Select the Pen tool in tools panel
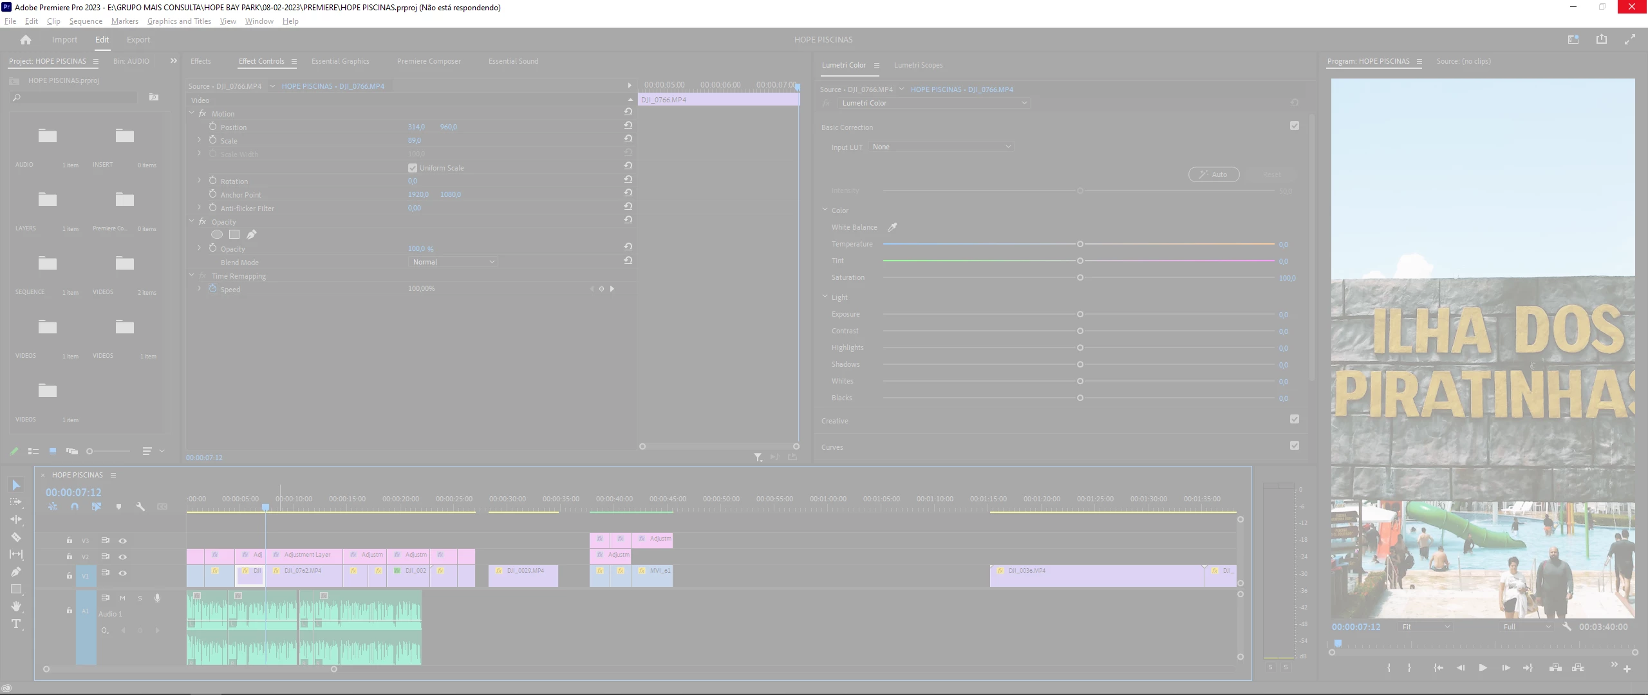This screenshot has height=695, width=1648. [16, 571]
